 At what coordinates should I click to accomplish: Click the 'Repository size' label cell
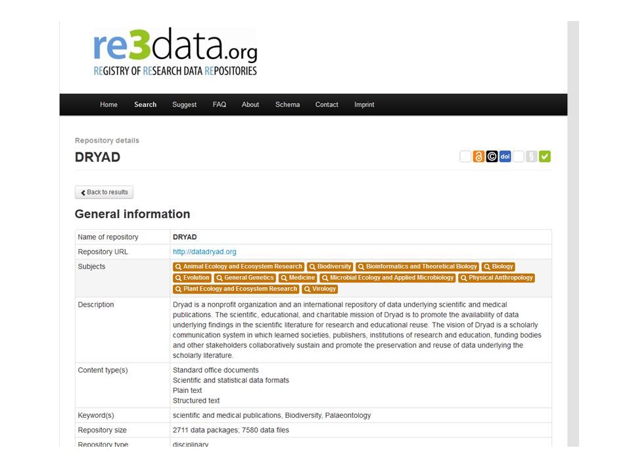point(123,430)
